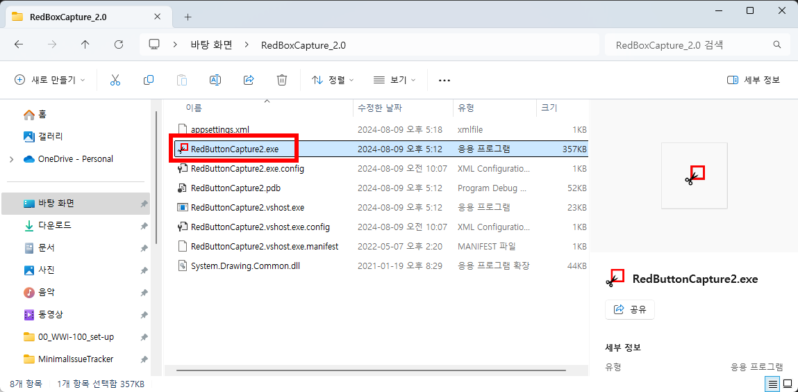Screen dimensions: 798x392
Task: Click the RedButtonCapture2.pdb file icon
Action: pos(182,188)
